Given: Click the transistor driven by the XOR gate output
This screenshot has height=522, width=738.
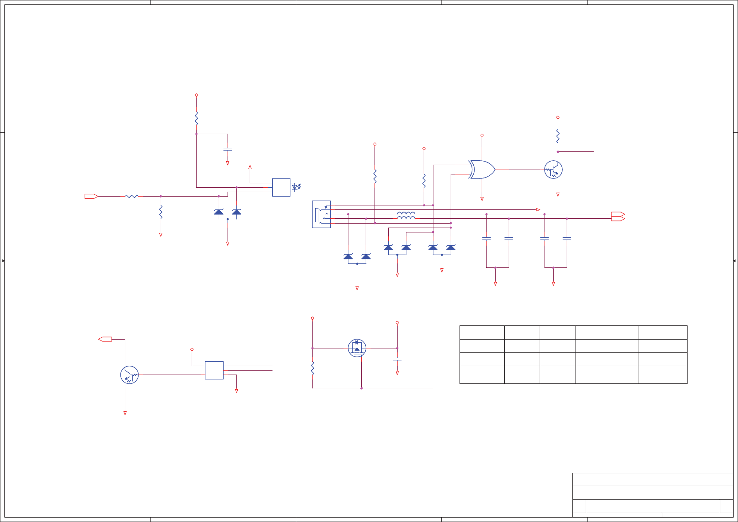Looking at the screenshot, I should click(x=553, y=170).
